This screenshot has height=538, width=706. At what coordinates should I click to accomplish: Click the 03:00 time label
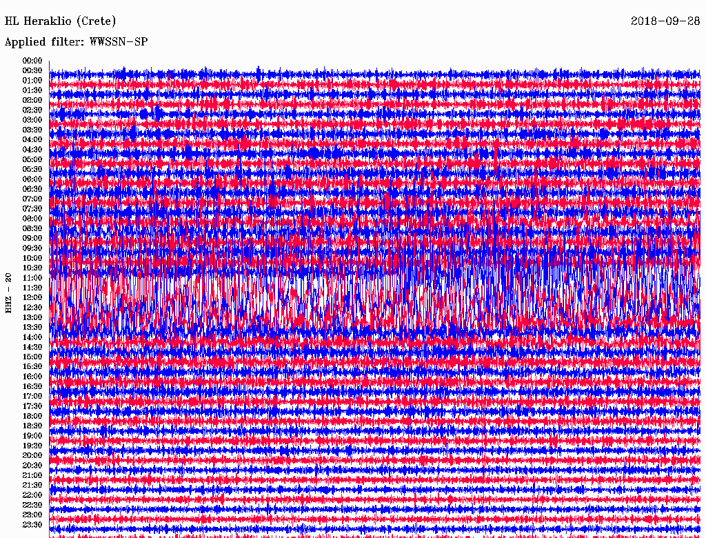click(x=32, y=120)
